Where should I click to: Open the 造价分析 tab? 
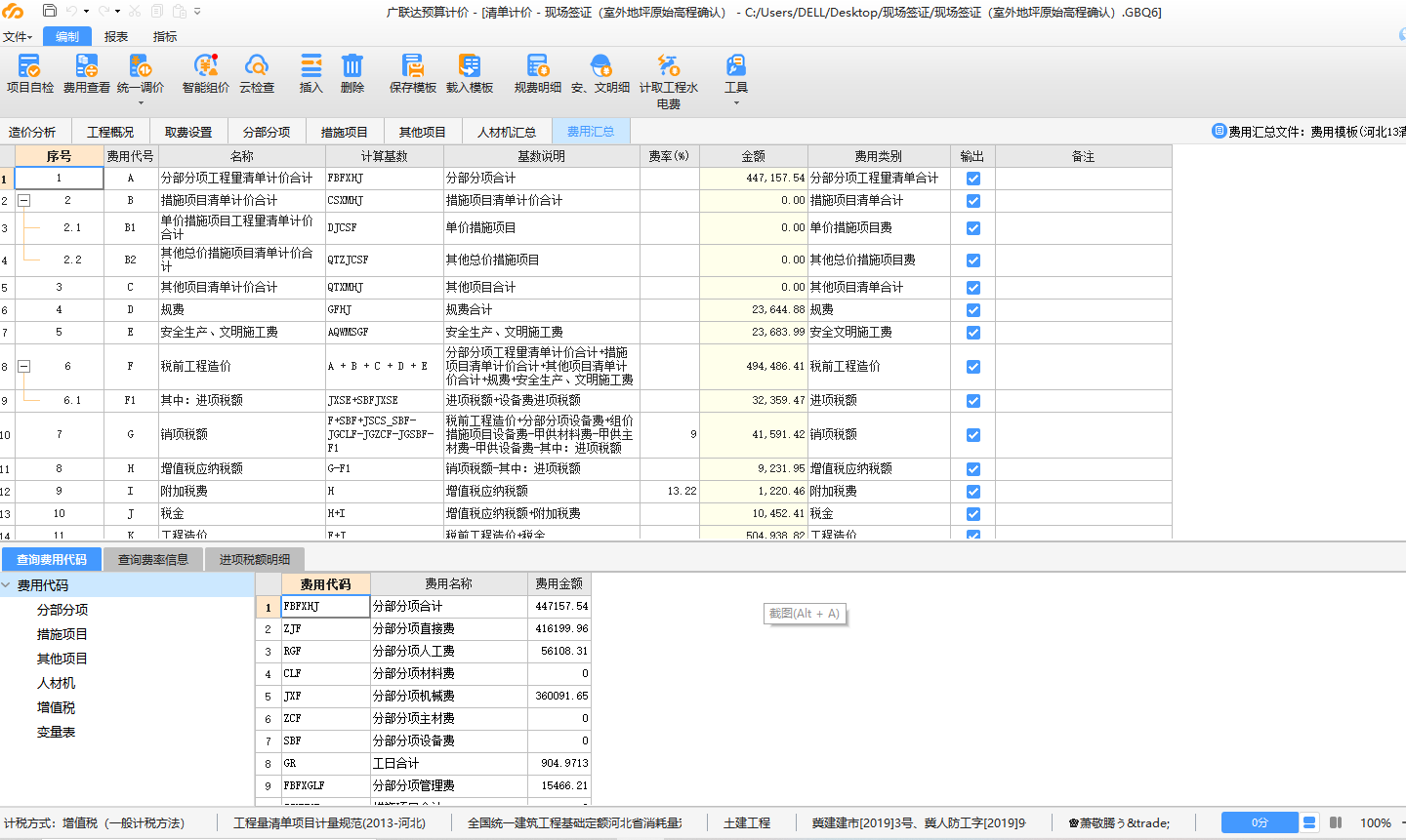[32, 132]
